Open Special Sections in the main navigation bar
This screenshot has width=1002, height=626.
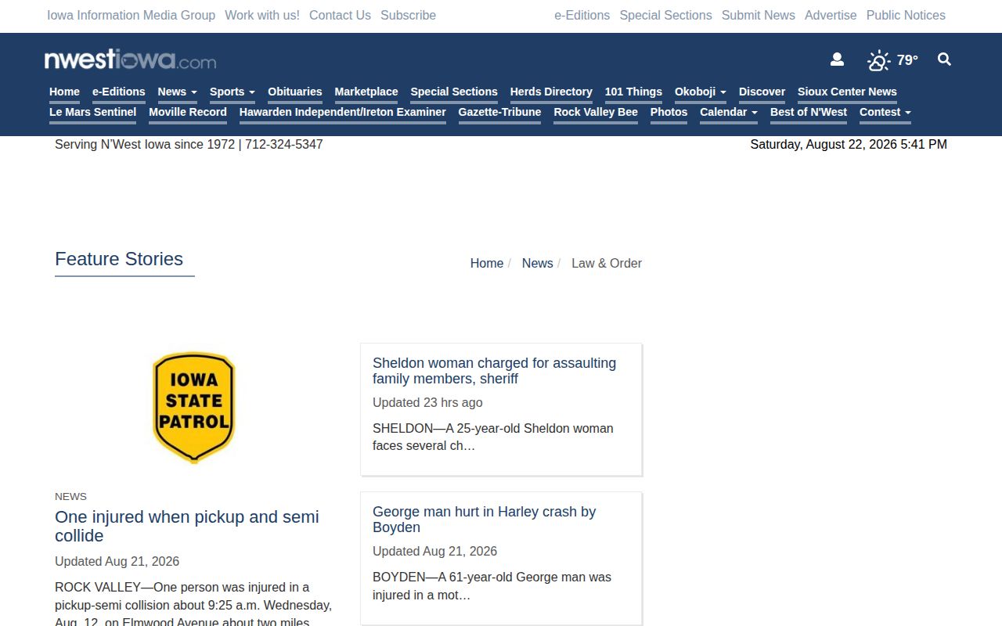454,92
